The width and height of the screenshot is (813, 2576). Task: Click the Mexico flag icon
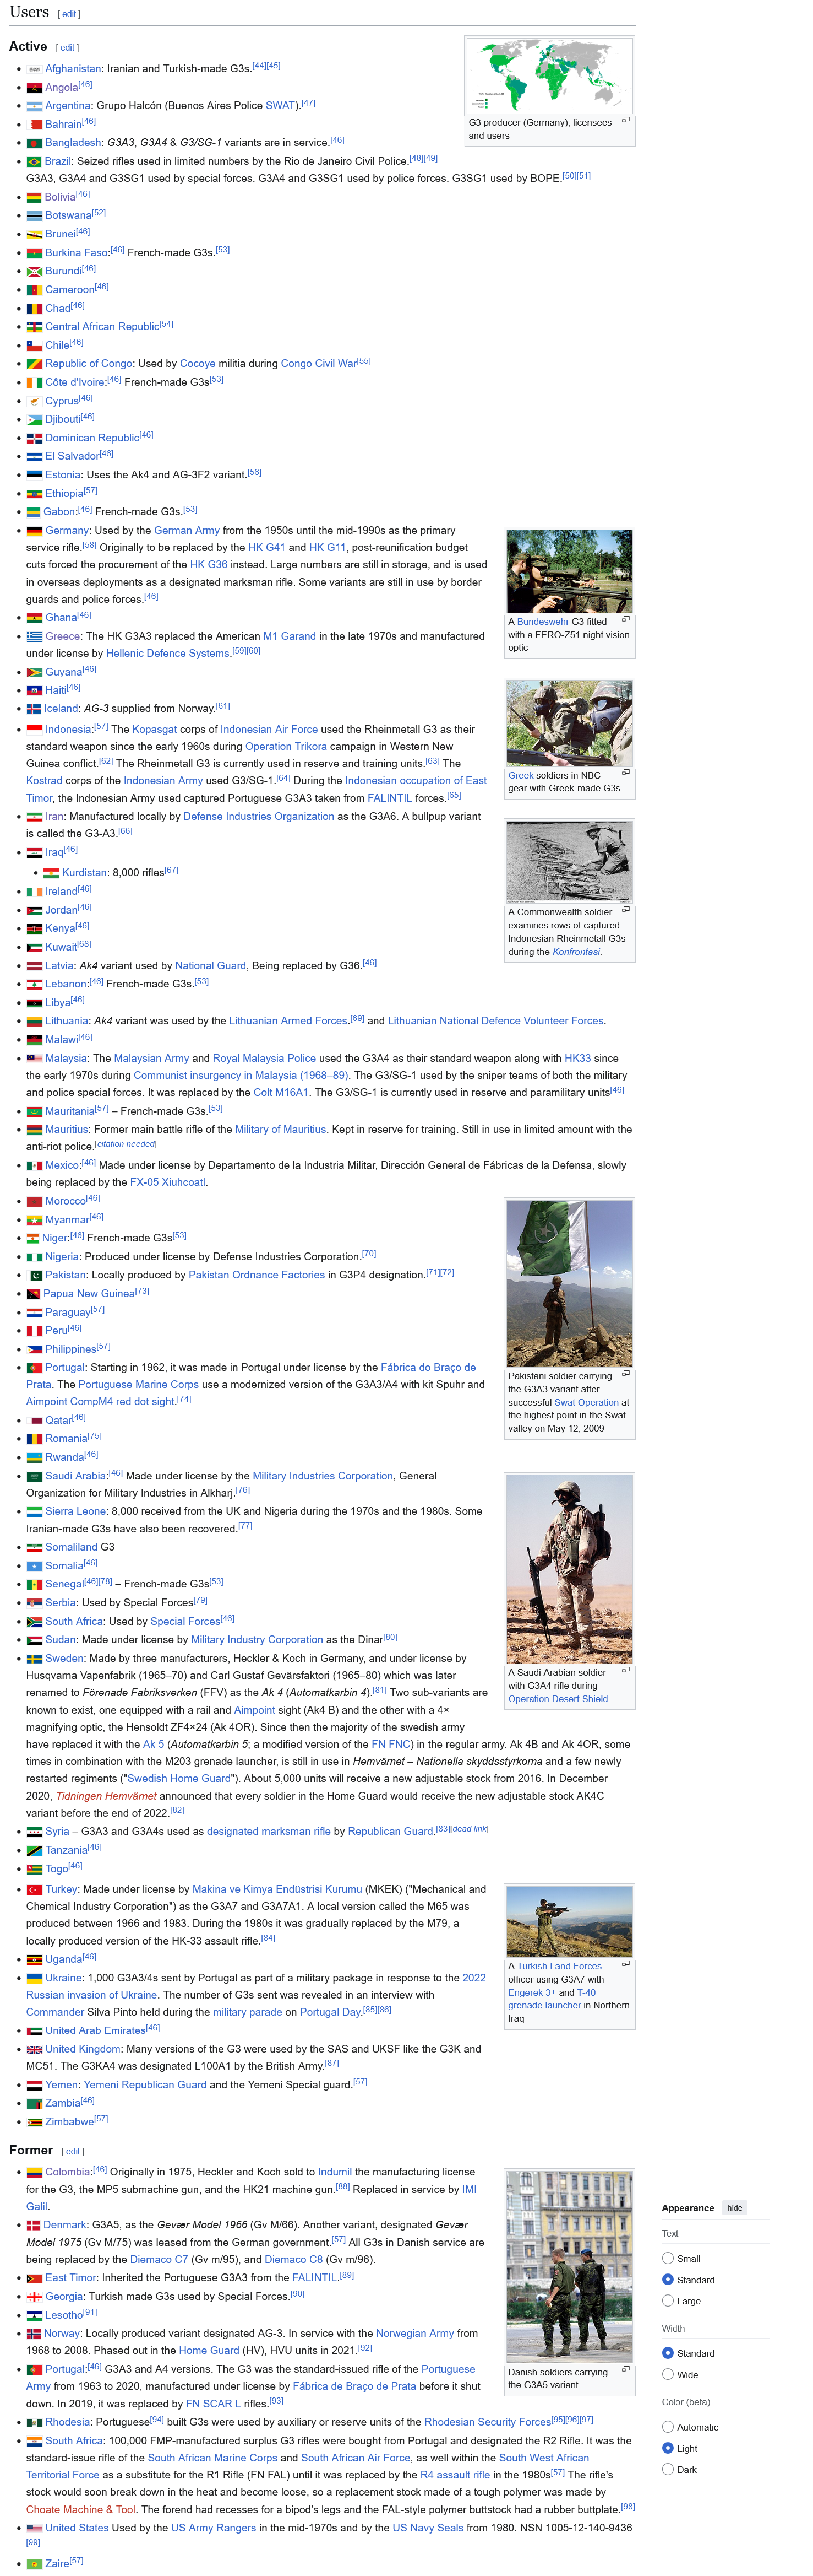pos(34,1165)
